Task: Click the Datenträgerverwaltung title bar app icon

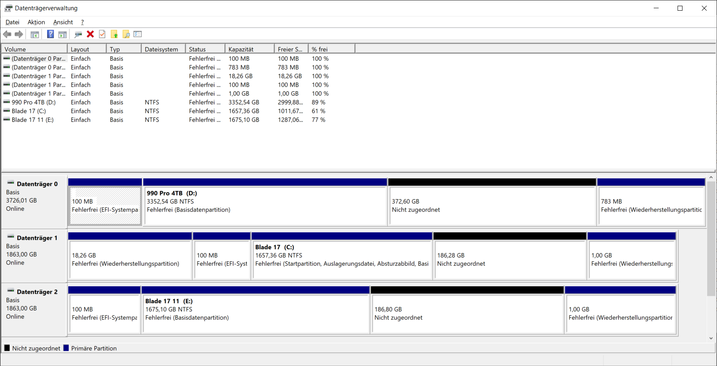Action: pos(8,8)
